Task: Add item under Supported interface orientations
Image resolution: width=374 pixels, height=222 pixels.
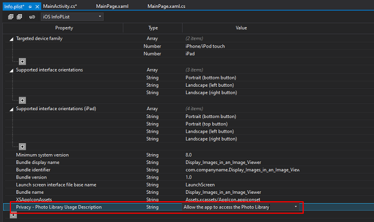Action: (22, 100)
